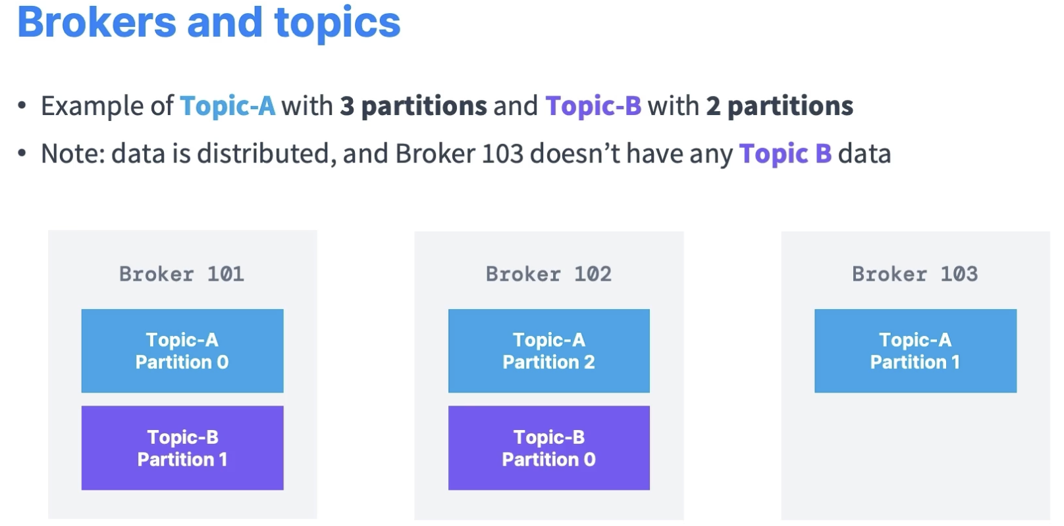This screenshot has height=526, width=1064.
Task: Select Topic-B Partition 1 box in Broker 101
Action: [x=182, y=448]
